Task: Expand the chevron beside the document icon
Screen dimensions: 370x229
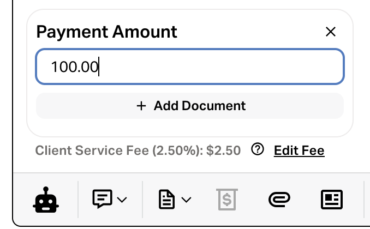Action: pyautogui.click(x=186, y=200)
